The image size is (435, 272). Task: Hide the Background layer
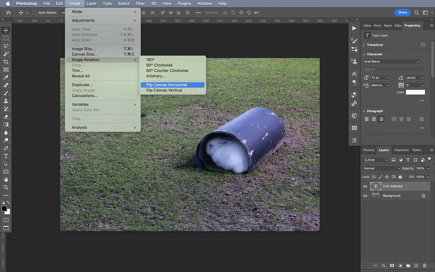click(365, 196)
